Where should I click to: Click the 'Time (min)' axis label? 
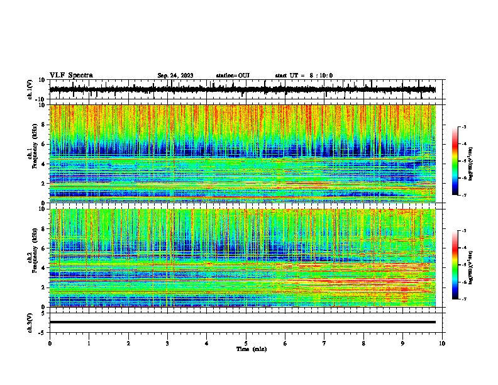252,349
